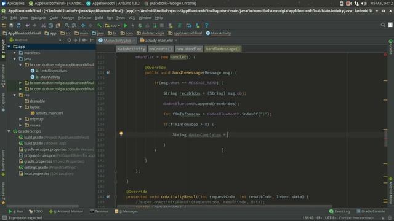
Task: Open the Navigate menu
Action: click(38, 18)
